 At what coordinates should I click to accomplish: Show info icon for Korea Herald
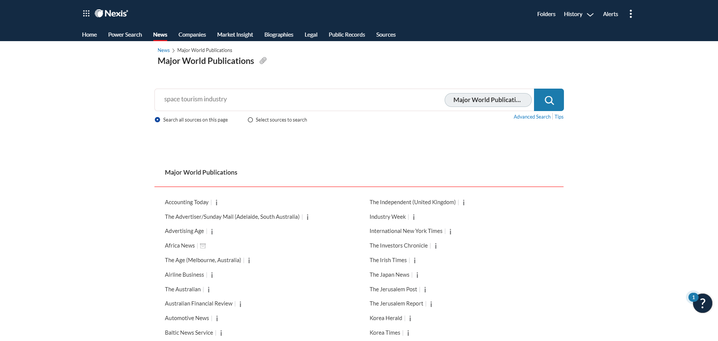[410, 319]
